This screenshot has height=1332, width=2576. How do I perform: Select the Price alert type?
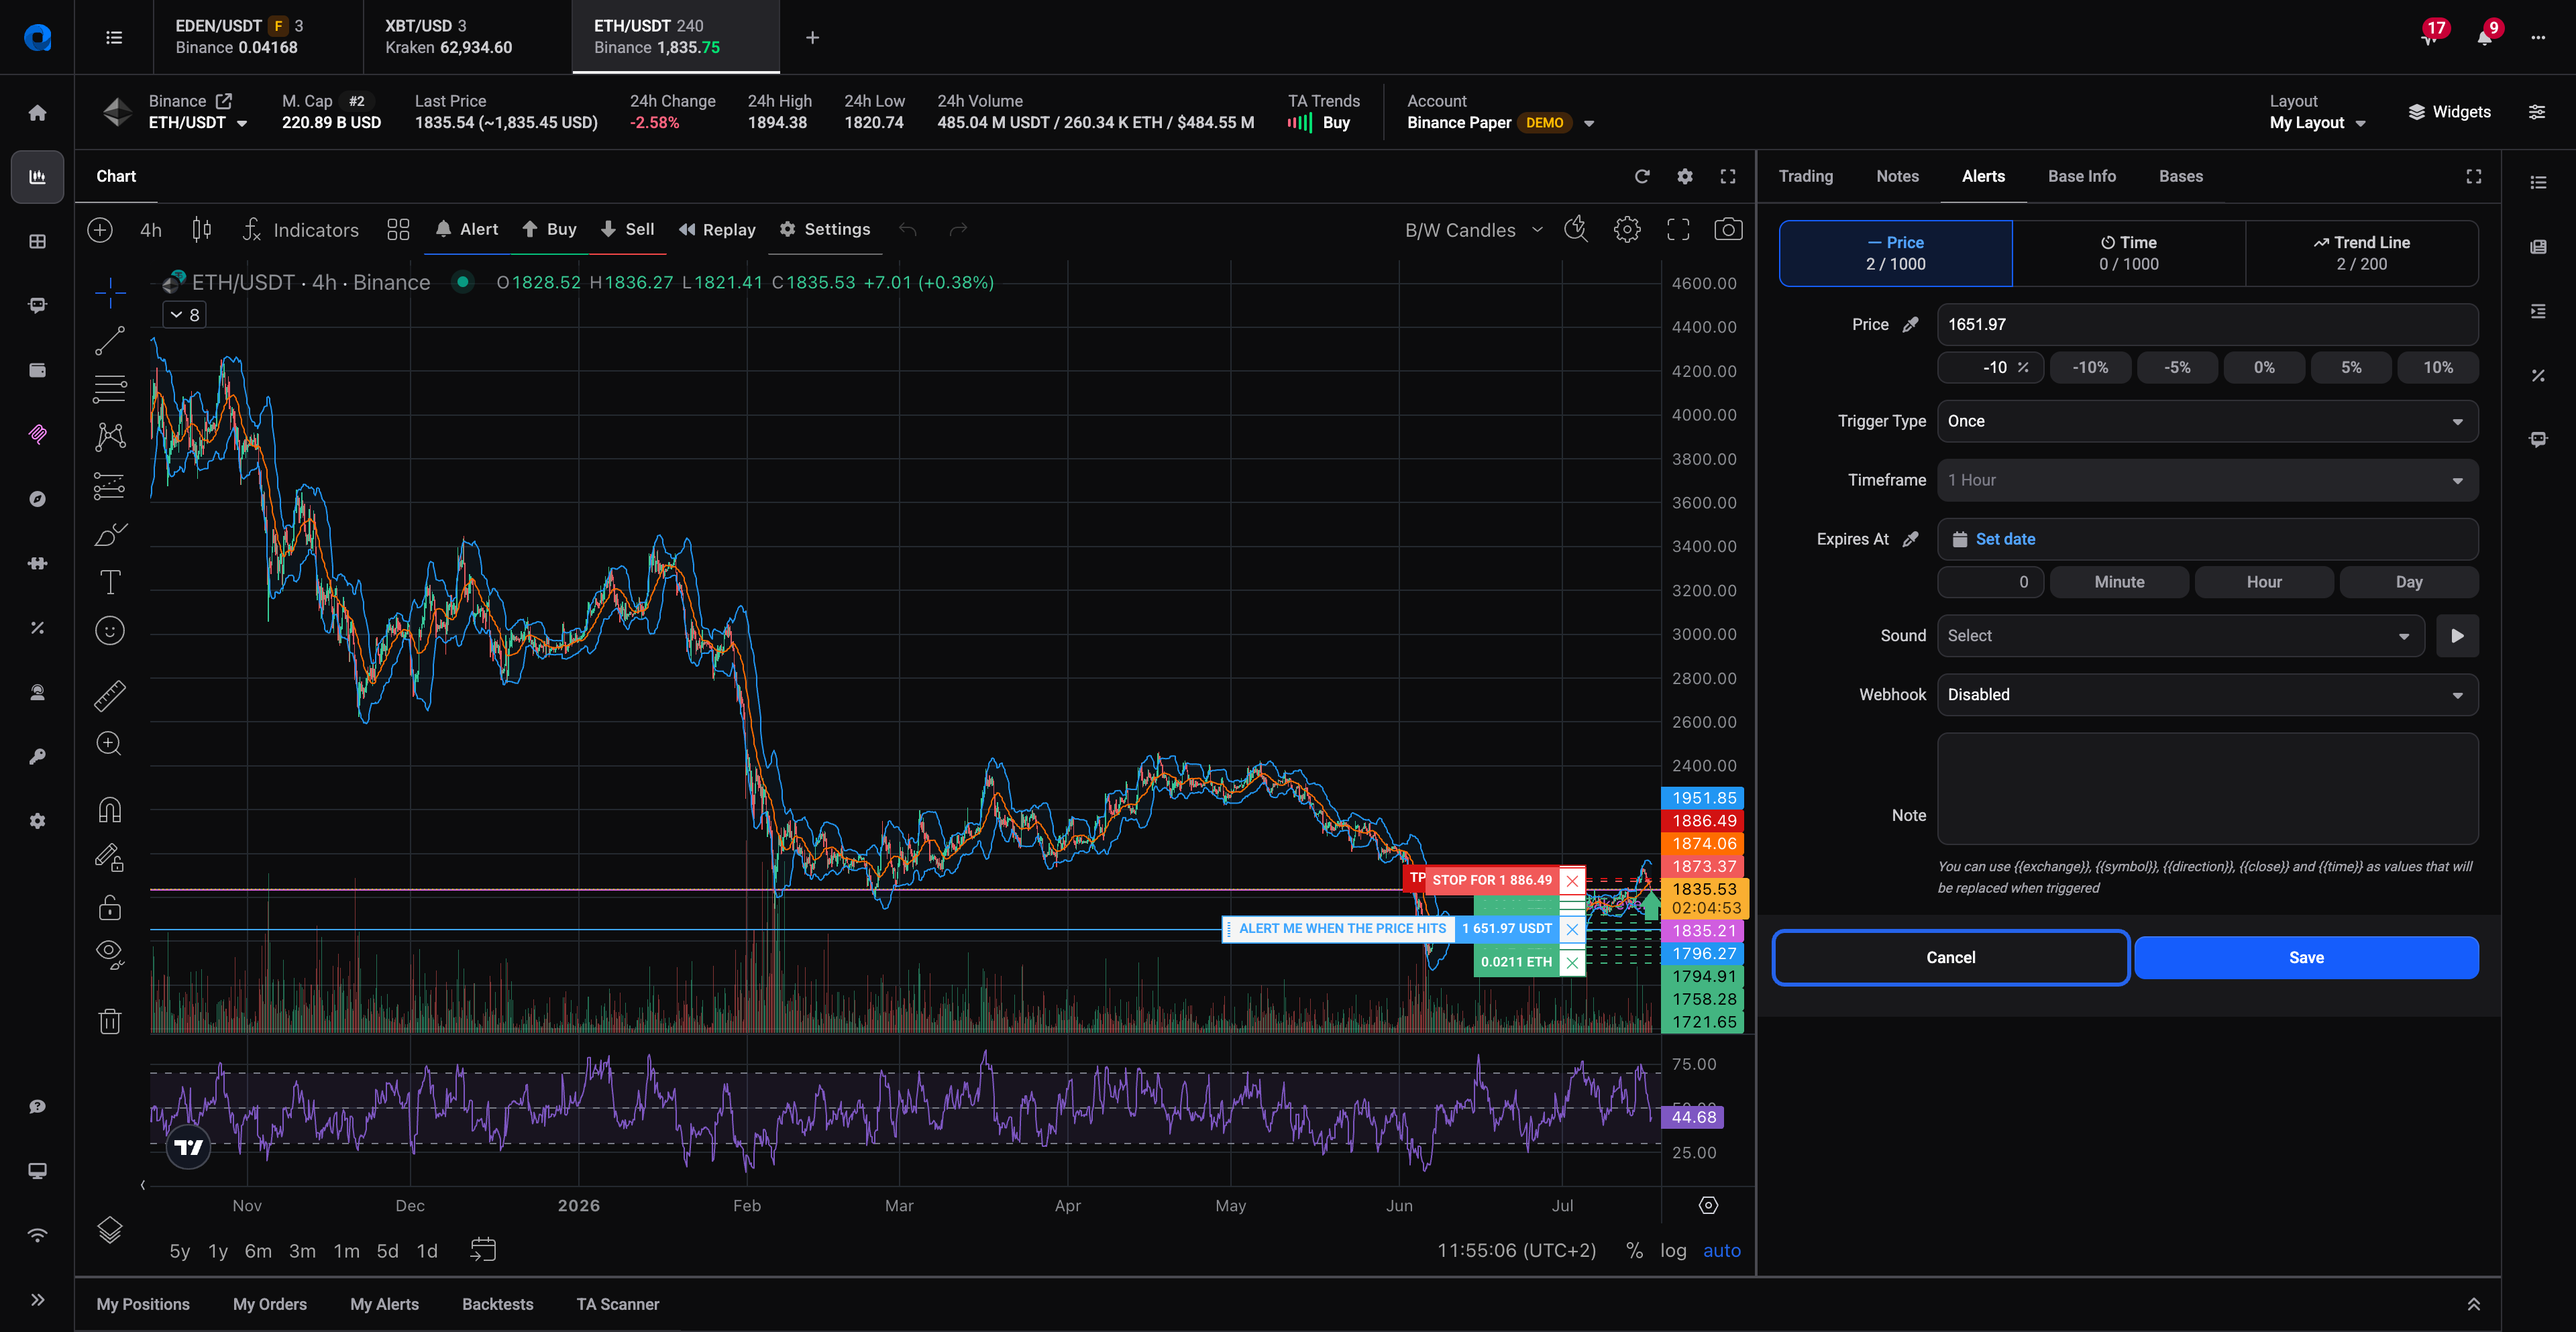[1895, 254]
